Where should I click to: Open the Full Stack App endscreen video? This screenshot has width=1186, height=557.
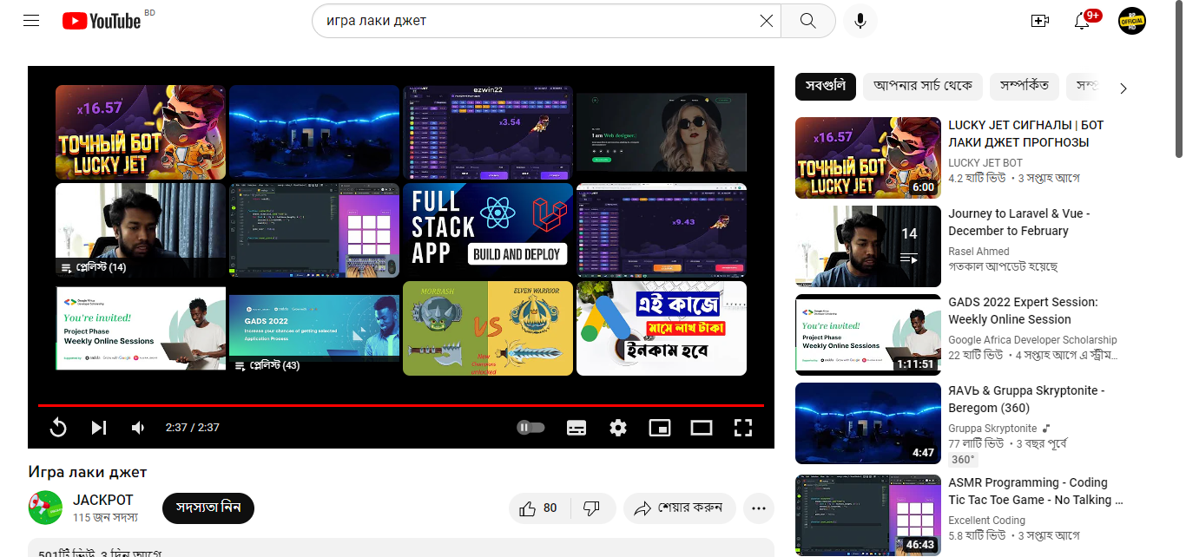[488, 230]
